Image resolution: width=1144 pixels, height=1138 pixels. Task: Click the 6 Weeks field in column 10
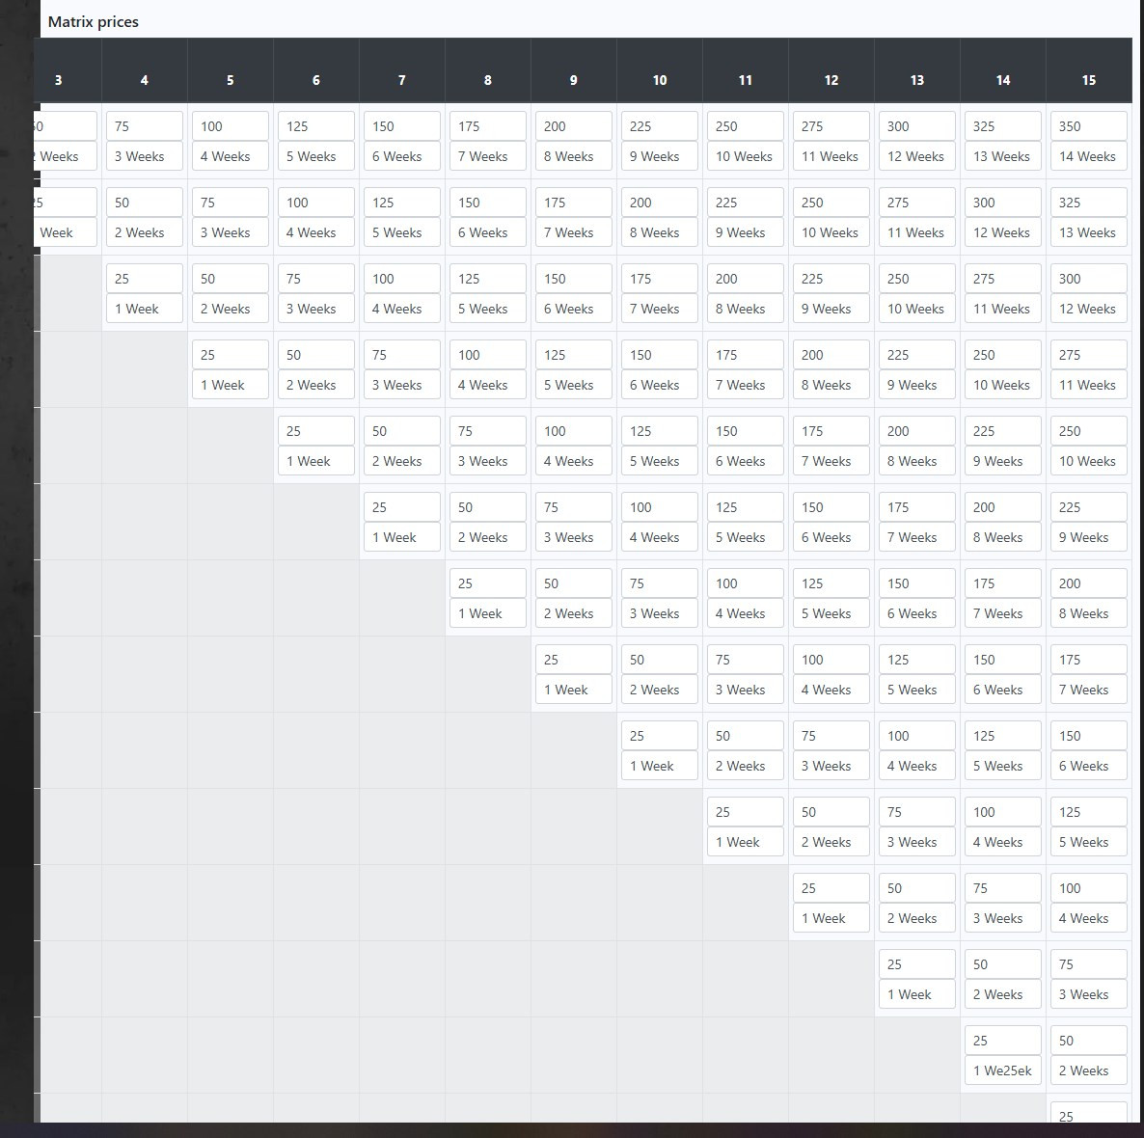pos(660,385)
